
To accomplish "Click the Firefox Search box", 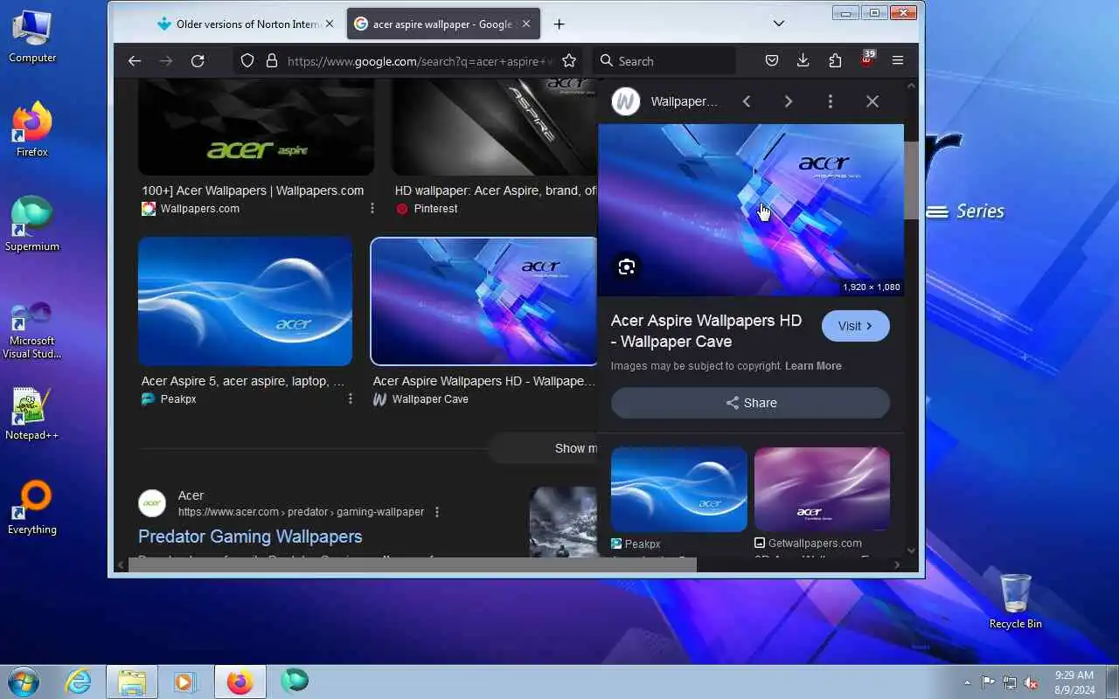I will [664, 61].
